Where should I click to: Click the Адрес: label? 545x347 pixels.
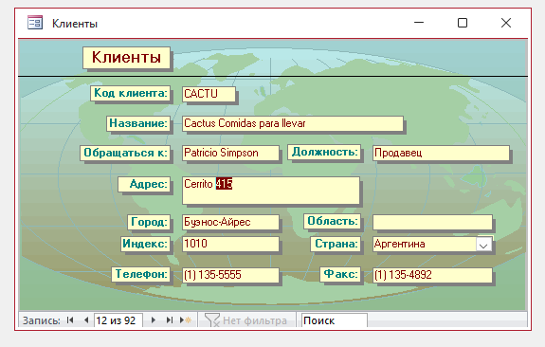tap(144, 184)
